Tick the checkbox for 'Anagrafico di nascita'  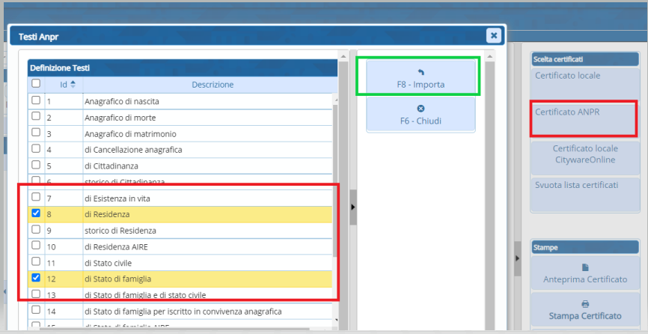click(36, 100)
